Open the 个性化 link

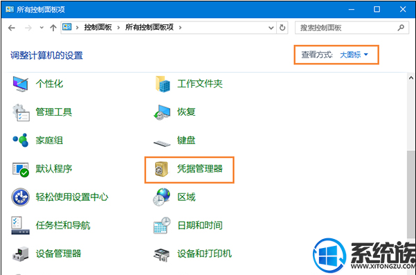(49, 84)
